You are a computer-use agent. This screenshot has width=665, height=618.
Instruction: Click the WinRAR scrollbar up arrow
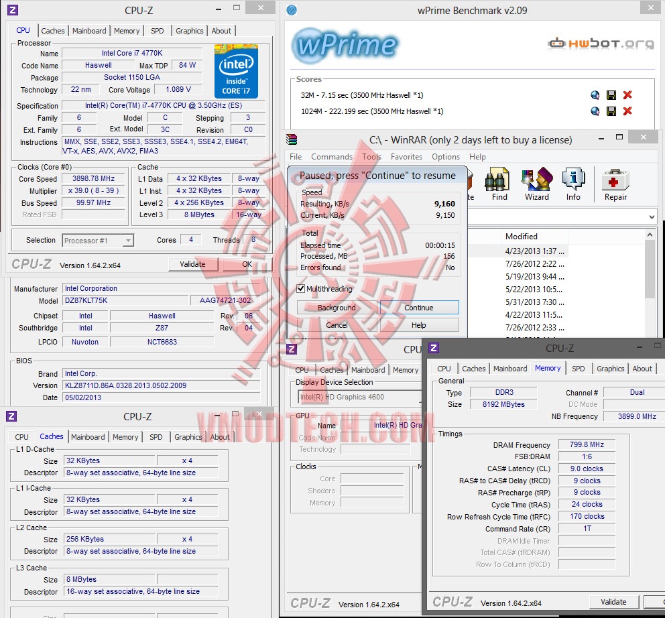pos(650,235)
